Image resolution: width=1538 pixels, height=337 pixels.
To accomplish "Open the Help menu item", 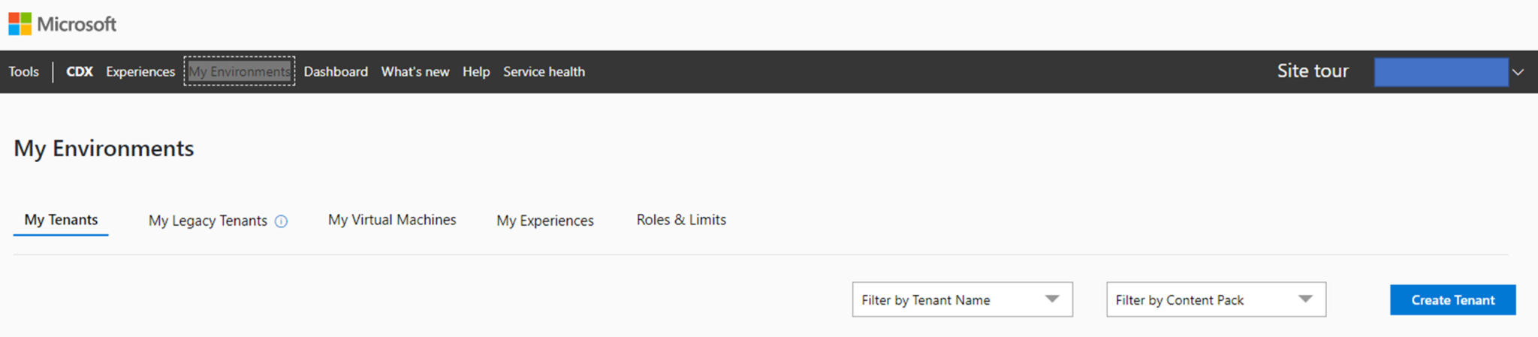I will click(476, 72).
